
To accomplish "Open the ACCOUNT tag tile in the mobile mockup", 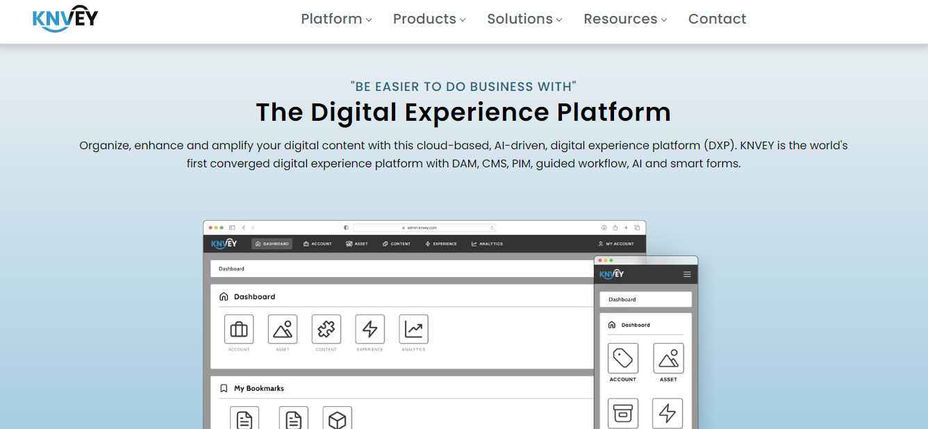I will [623, 358].
